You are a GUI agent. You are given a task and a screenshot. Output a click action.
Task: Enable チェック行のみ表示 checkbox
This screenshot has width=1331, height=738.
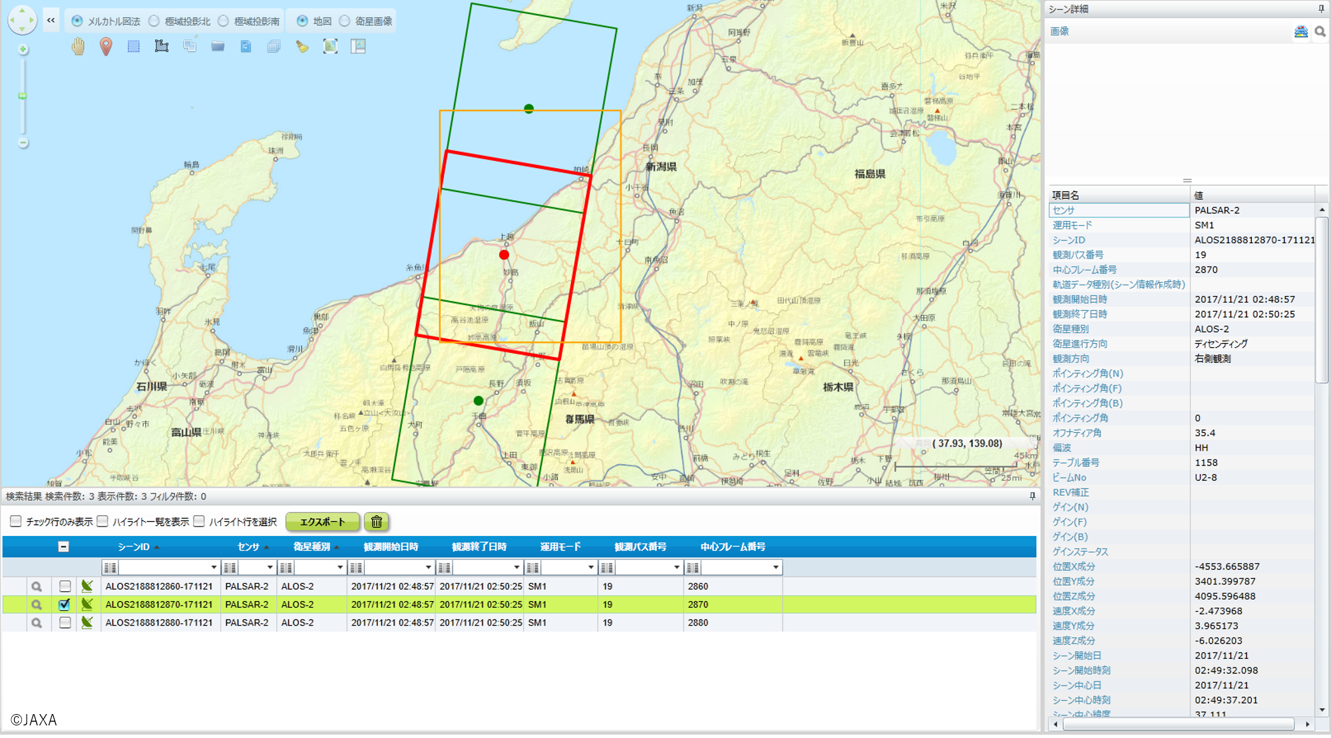[x=16, y=521]
